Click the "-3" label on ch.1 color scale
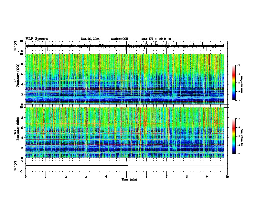This screenshot has height=198, width=256. tap(239, 65)
